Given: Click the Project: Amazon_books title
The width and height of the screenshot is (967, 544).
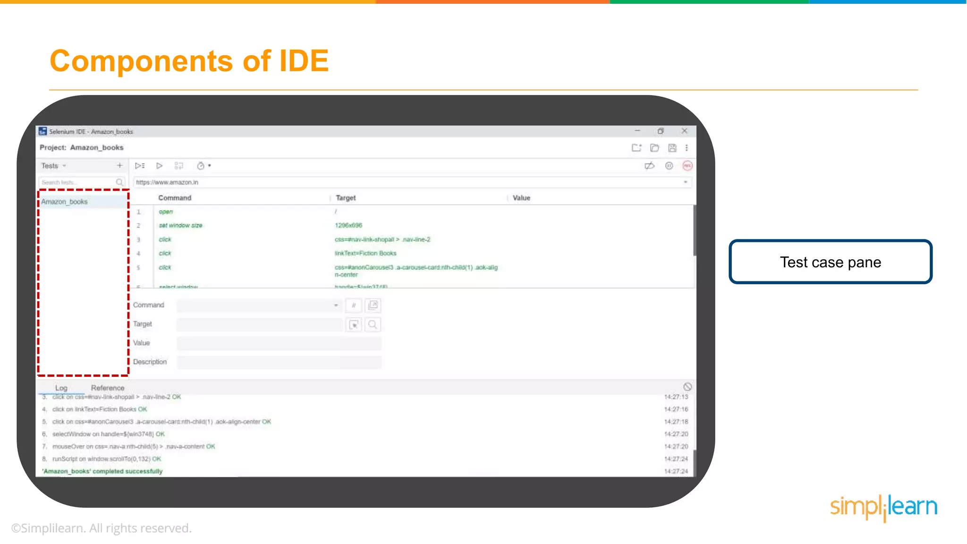Looking at the screenshot, I should click(x=82, y=147).
